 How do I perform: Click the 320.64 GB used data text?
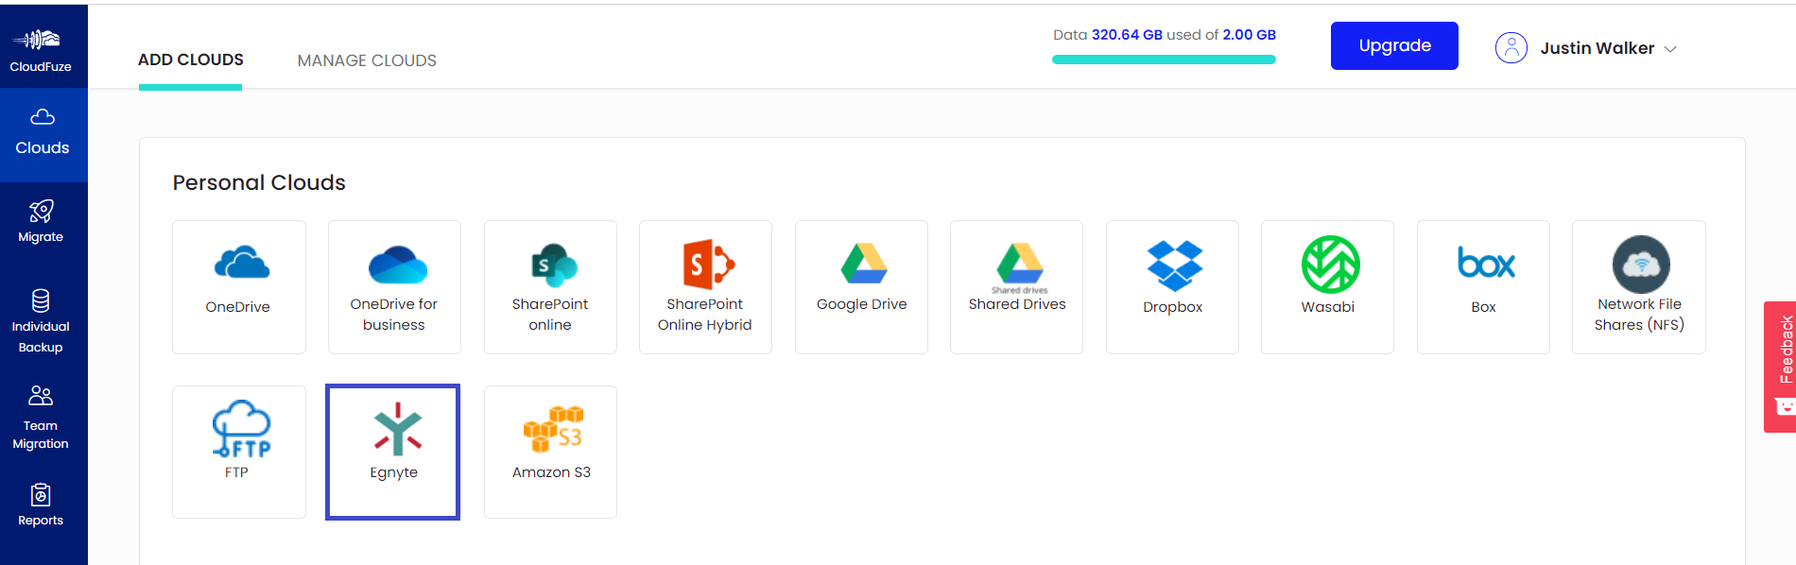pyautogui.click(x=1127, y=35)
